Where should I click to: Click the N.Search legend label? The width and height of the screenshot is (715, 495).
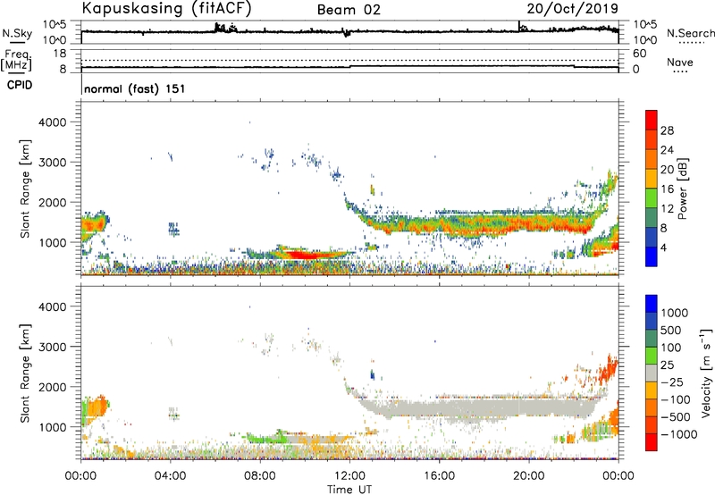coord(690,33)
